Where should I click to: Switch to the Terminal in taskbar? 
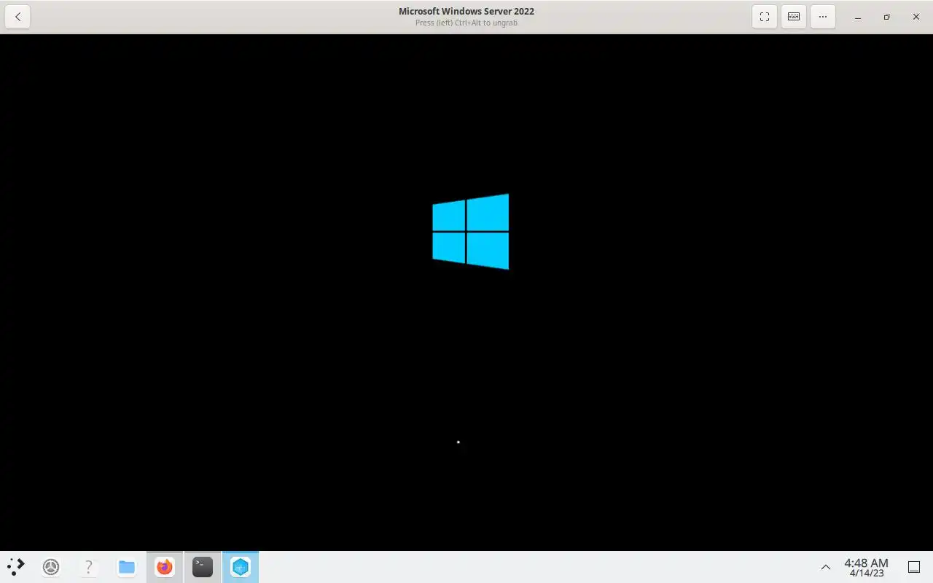[x=203, y=567]
